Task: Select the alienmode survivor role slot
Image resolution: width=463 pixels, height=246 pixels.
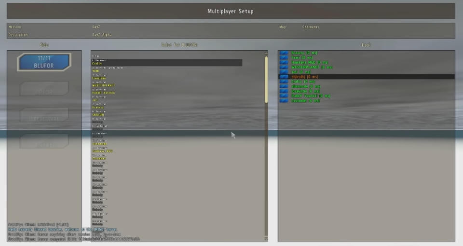Action: tap(167, 142)
